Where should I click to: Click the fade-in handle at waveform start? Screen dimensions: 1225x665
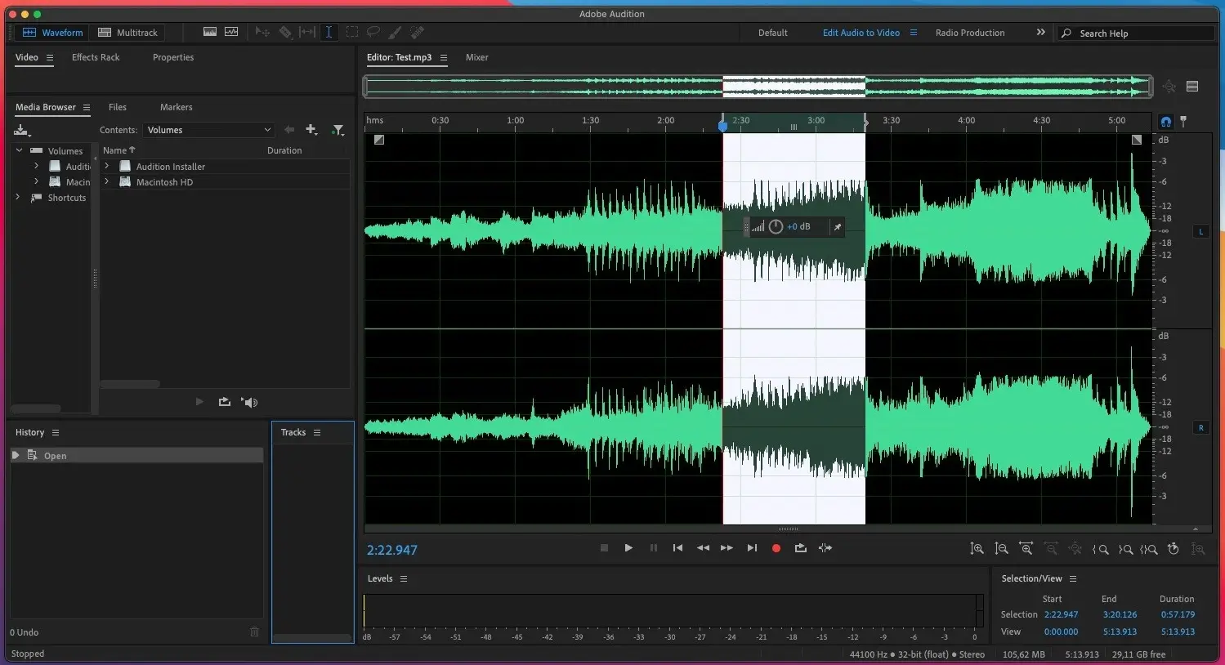(378, 140)
